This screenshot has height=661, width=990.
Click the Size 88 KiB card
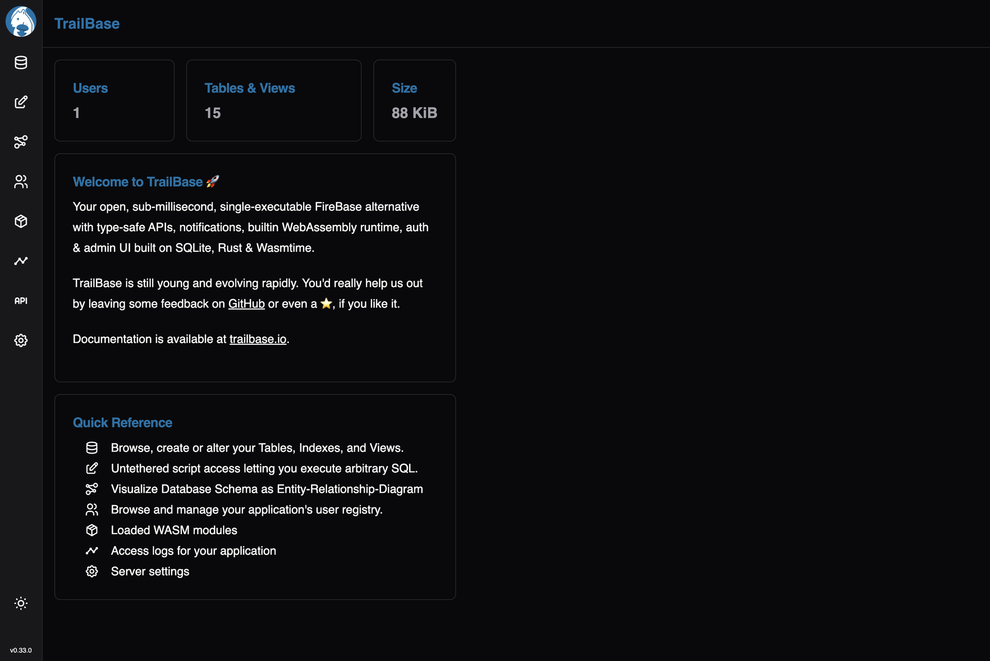[x=415, y=101]
